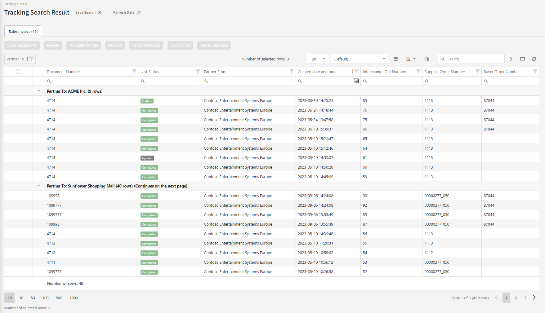The width and height of the screenshot is (545, 313).
Task: Click the grid reload icon beside search
Action: click(x=534, y=59)
